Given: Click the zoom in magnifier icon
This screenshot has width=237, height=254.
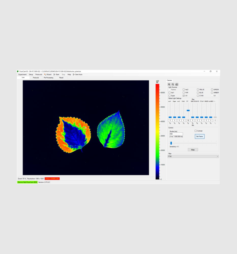Looking at the screenshot, I should [x=169, y=84].
